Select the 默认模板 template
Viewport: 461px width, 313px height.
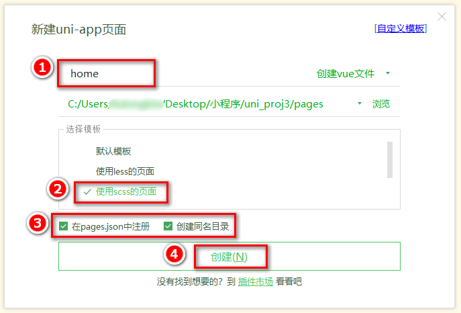[x=113, y=151]
